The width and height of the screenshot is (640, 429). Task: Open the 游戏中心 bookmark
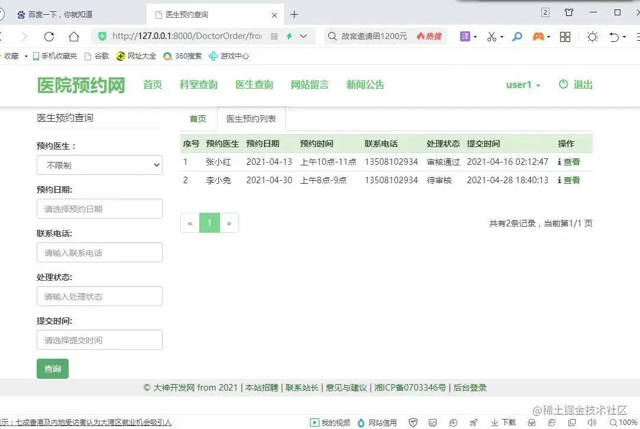point(229,56)
